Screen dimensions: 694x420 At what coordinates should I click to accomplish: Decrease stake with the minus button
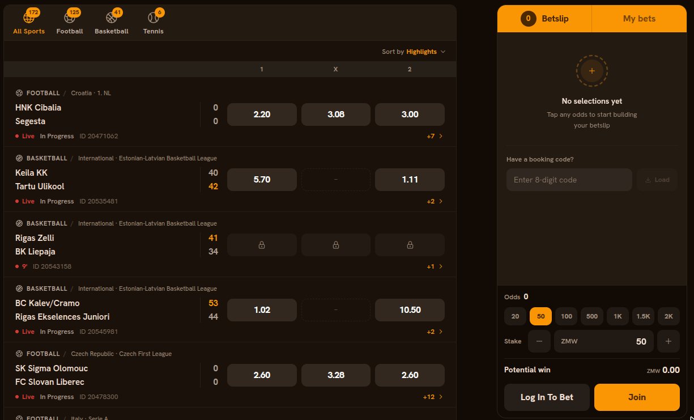539,341
